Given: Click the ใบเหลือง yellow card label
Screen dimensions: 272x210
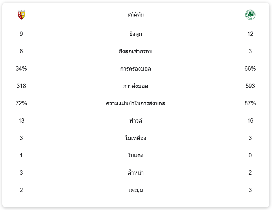Looking at the screenshot, I should click(x=136, y=138).
